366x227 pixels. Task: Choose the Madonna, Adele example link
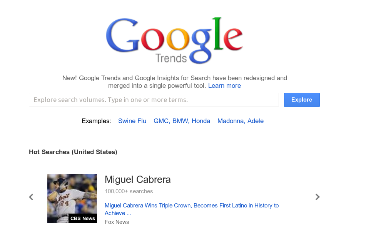[x=241, y=121]
